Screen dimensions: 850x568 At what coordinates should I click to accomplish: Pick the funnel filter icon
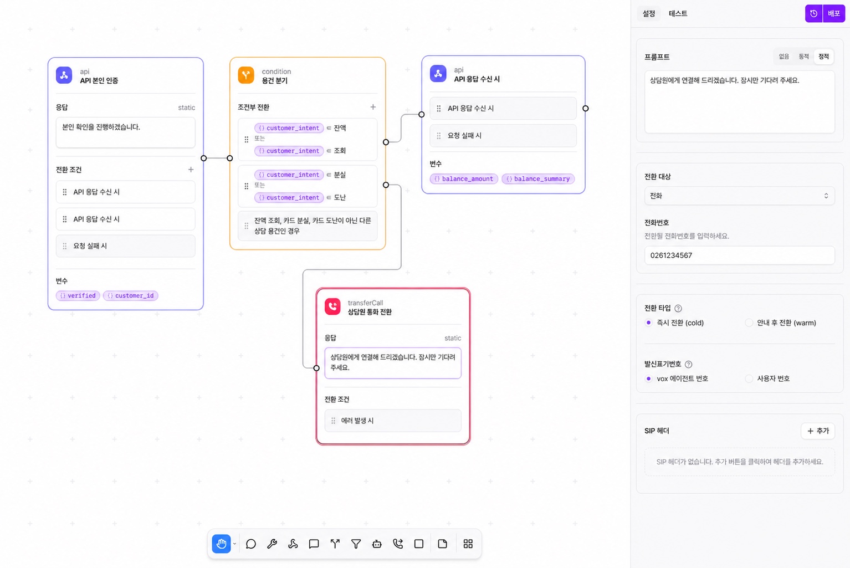356,544
